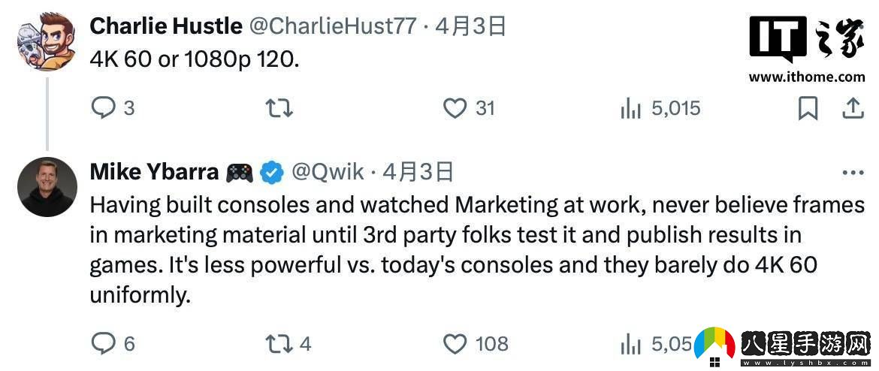Viewport: 879px width, 371px height.
Task: Retweet Charlie Hustle's 4K 60 tweet
Action: (x=279, y=109)
